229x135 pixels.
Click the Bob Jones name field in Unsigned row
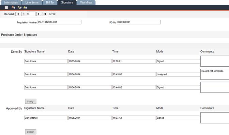[x=46, y=74]
